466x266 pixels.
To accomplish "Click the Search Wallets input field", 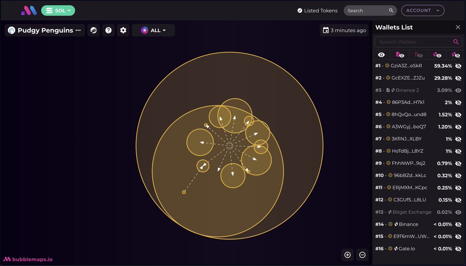I will 418,42.
